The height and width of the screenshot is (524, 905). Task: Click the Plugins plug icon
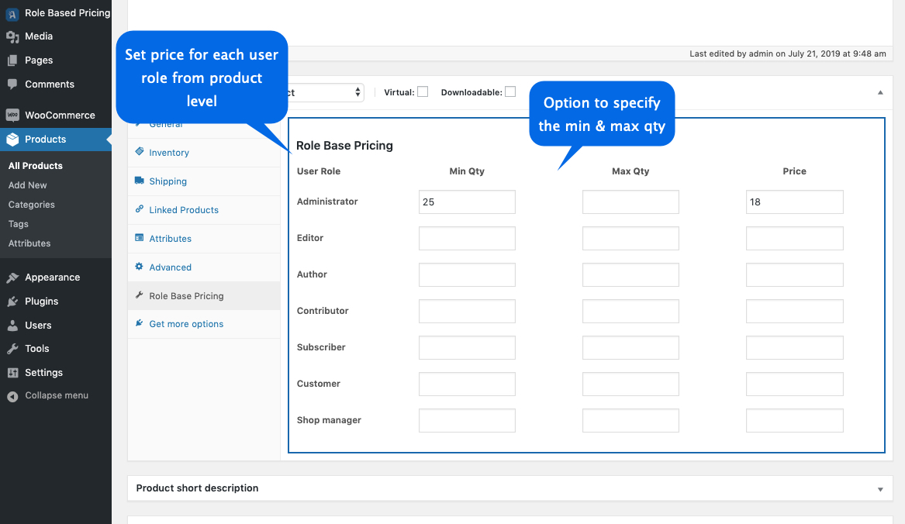point(12,302)
